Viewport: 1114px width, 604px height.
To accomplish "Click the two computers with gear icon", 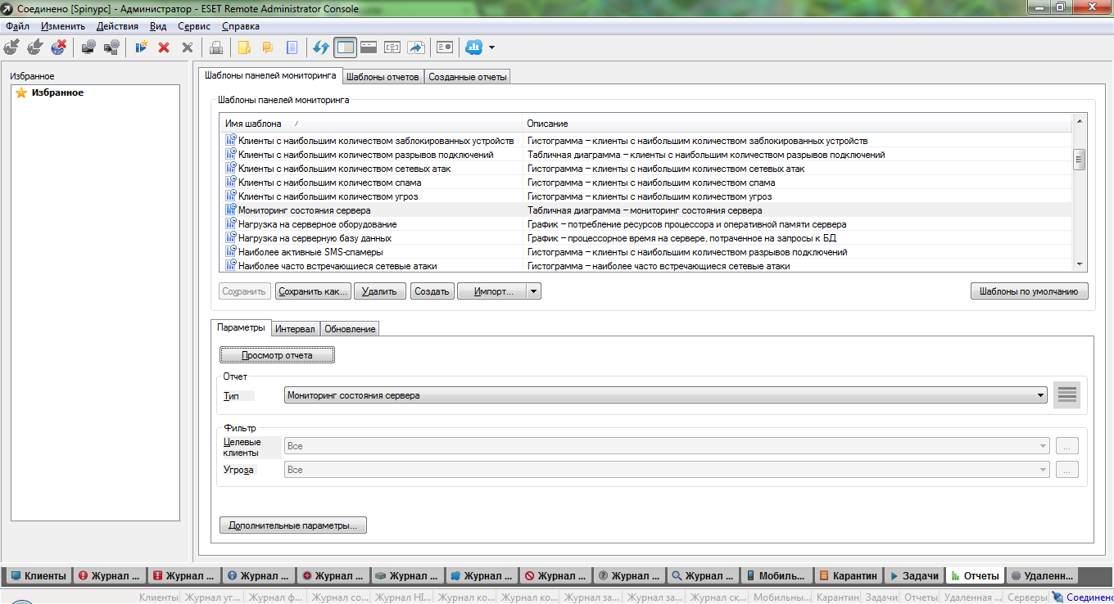I will pos(112,47).
